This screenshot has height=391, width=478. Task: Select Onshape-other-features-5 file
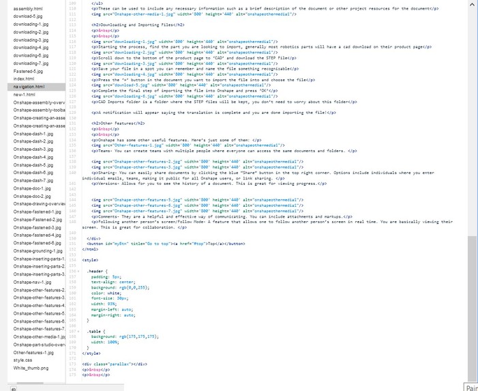(39, 313)
